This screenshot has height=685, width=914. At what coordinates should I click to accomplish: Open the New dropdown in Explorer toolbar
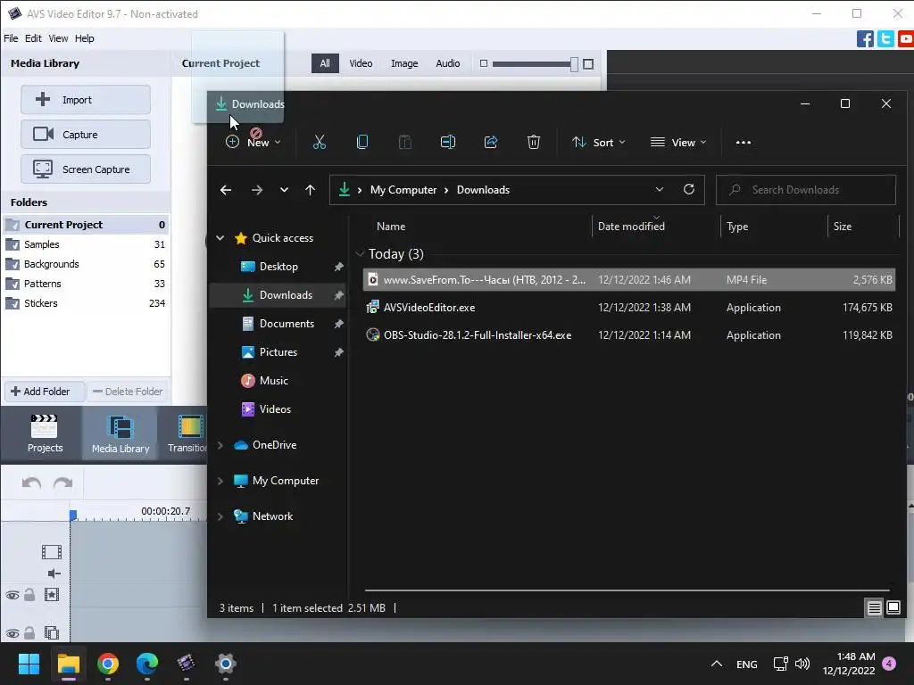pos(253,142)
